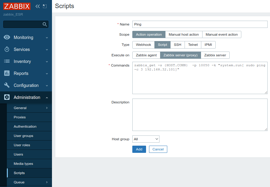Open the Administration section label

click(x=27, y=97)
